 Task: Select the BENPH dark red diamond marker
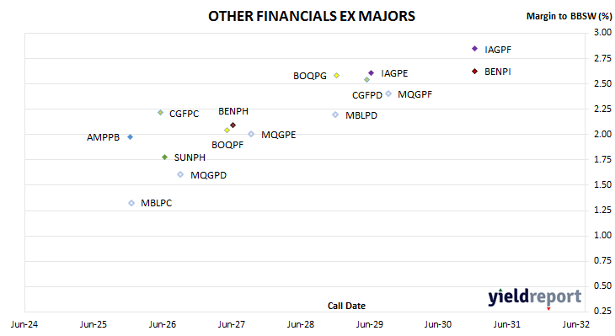click(233, 125)
